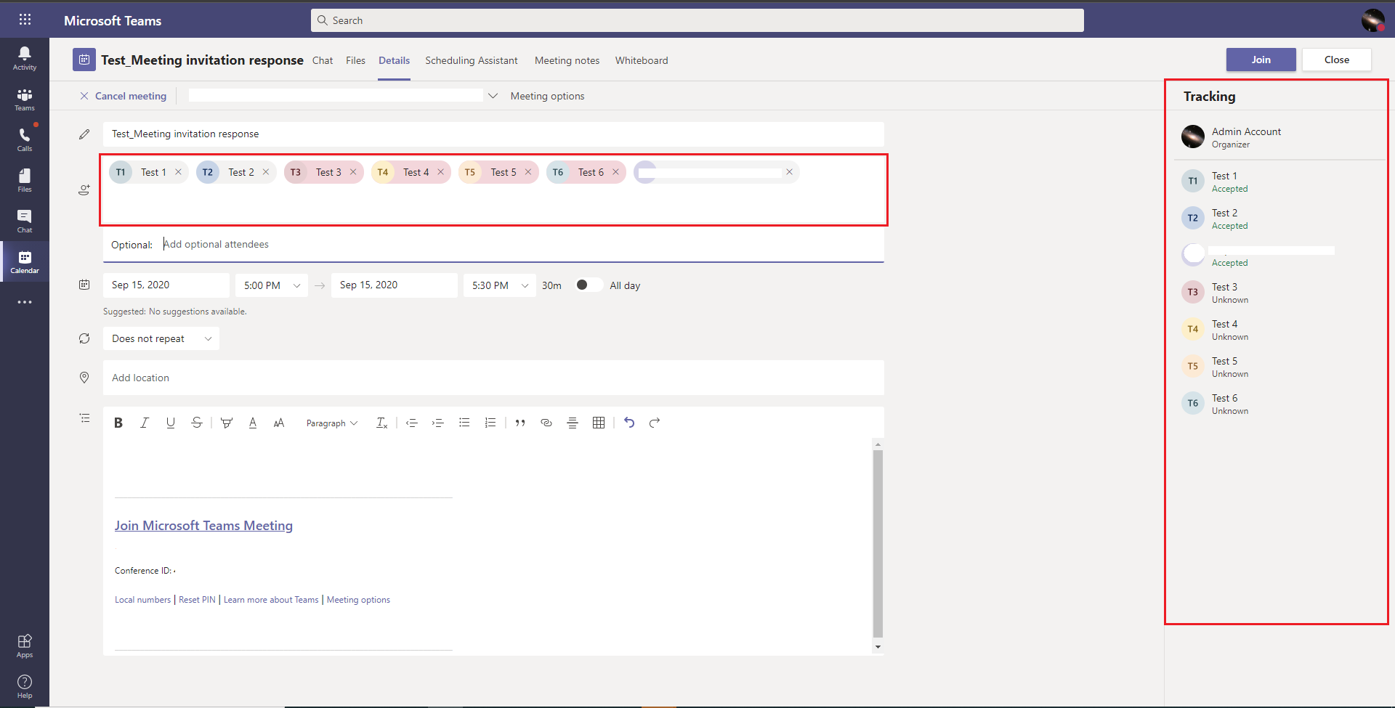Remove Test 1 from attendees

click(x=178, y=172)
